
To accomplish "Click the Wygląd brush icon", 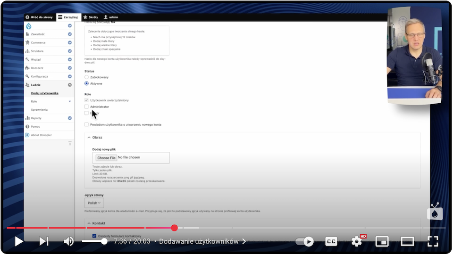I will (27, 59).
